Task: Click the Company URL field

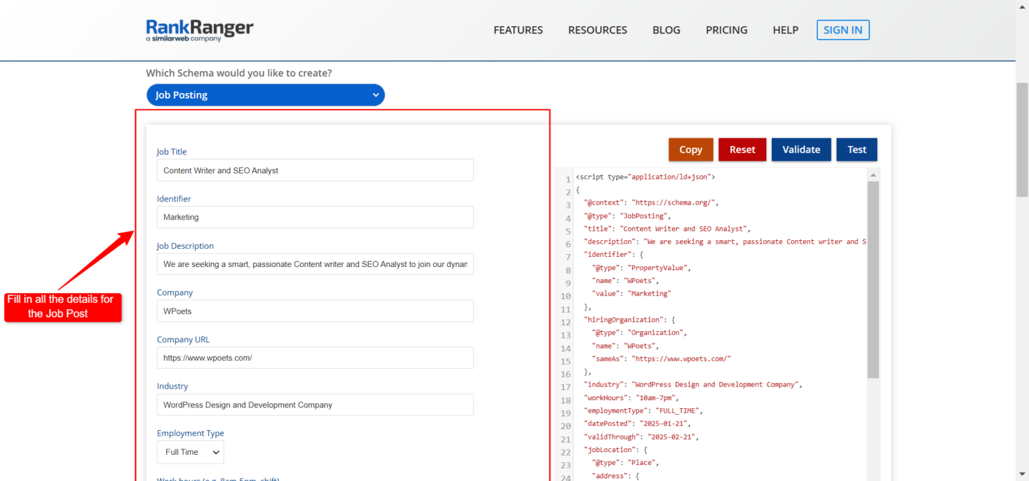Action: [x=315, y=357]
